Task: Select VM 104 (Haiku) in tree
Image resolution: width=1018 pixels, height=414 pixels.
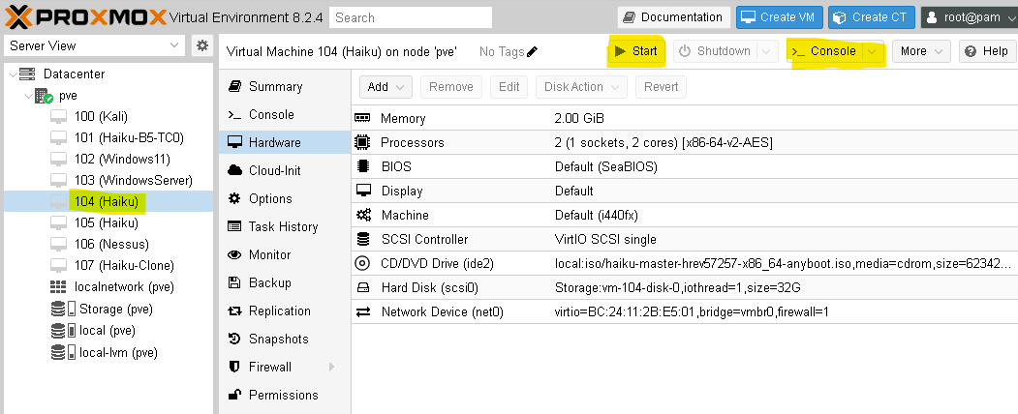Action: coord(108,201)
